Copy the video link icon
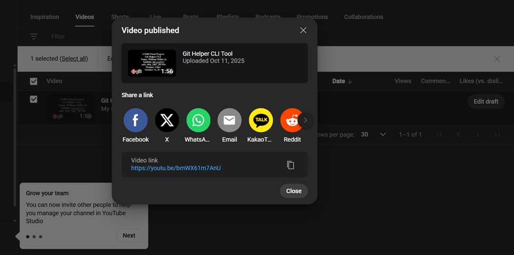 click(x=290, y=165)
